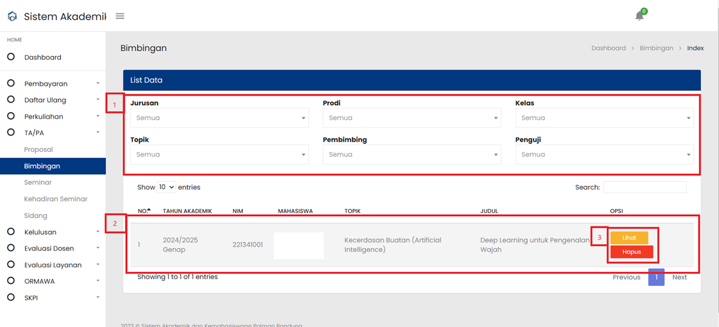Click the circle icon beside Perkuliahan
The image size is (719, 327).
pos(11,116)
